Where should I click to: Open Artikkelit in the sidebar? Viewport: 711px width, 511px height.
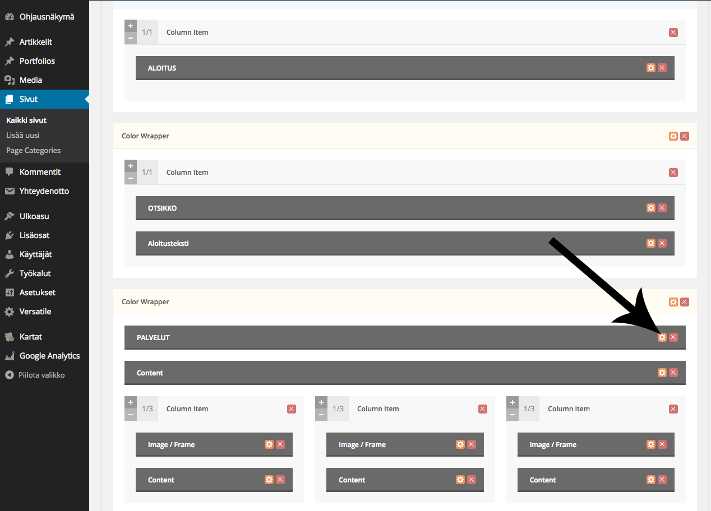pyautogui.click(x=44, y=42)
